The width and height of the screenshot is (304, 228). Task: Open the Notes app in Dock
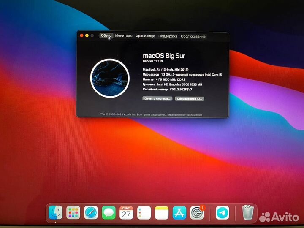coord(162,213)
